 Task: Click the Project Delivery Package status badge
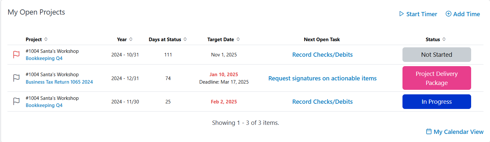(x=437, y=78)
